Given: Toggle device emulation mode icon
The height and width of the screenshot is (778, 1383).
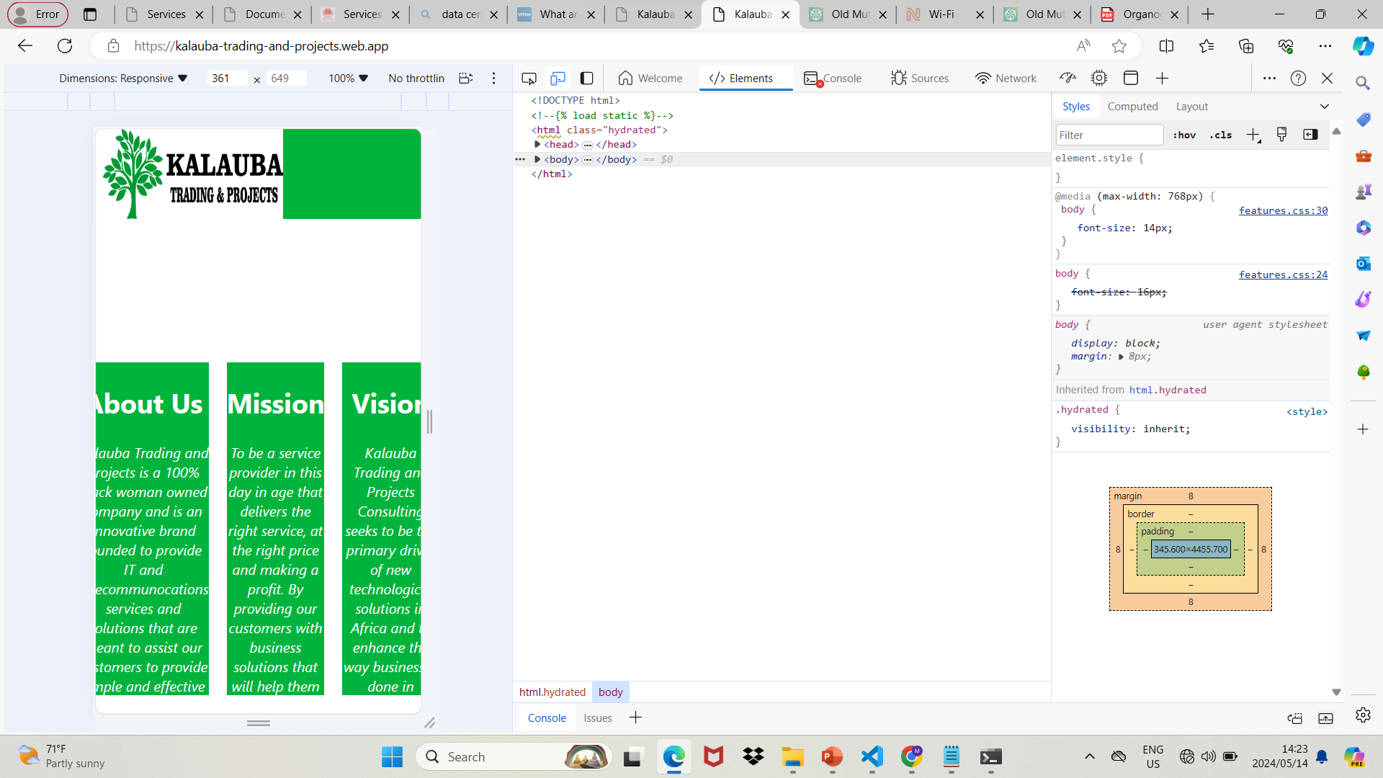Looking at the screenshot, I should (558, 78).
